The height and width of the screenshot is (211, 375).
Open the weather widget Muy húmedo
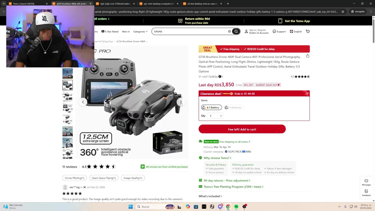pyautogui.click(x=13, y=207)
